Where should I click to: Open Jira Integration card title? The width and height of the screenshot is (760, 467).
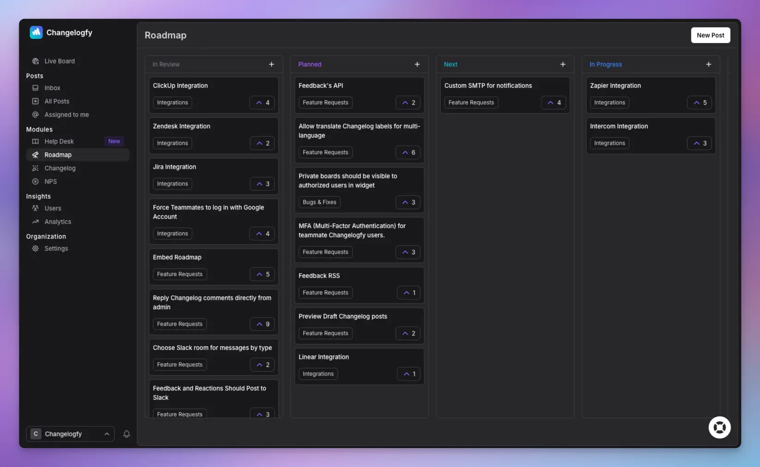point(174,167)
